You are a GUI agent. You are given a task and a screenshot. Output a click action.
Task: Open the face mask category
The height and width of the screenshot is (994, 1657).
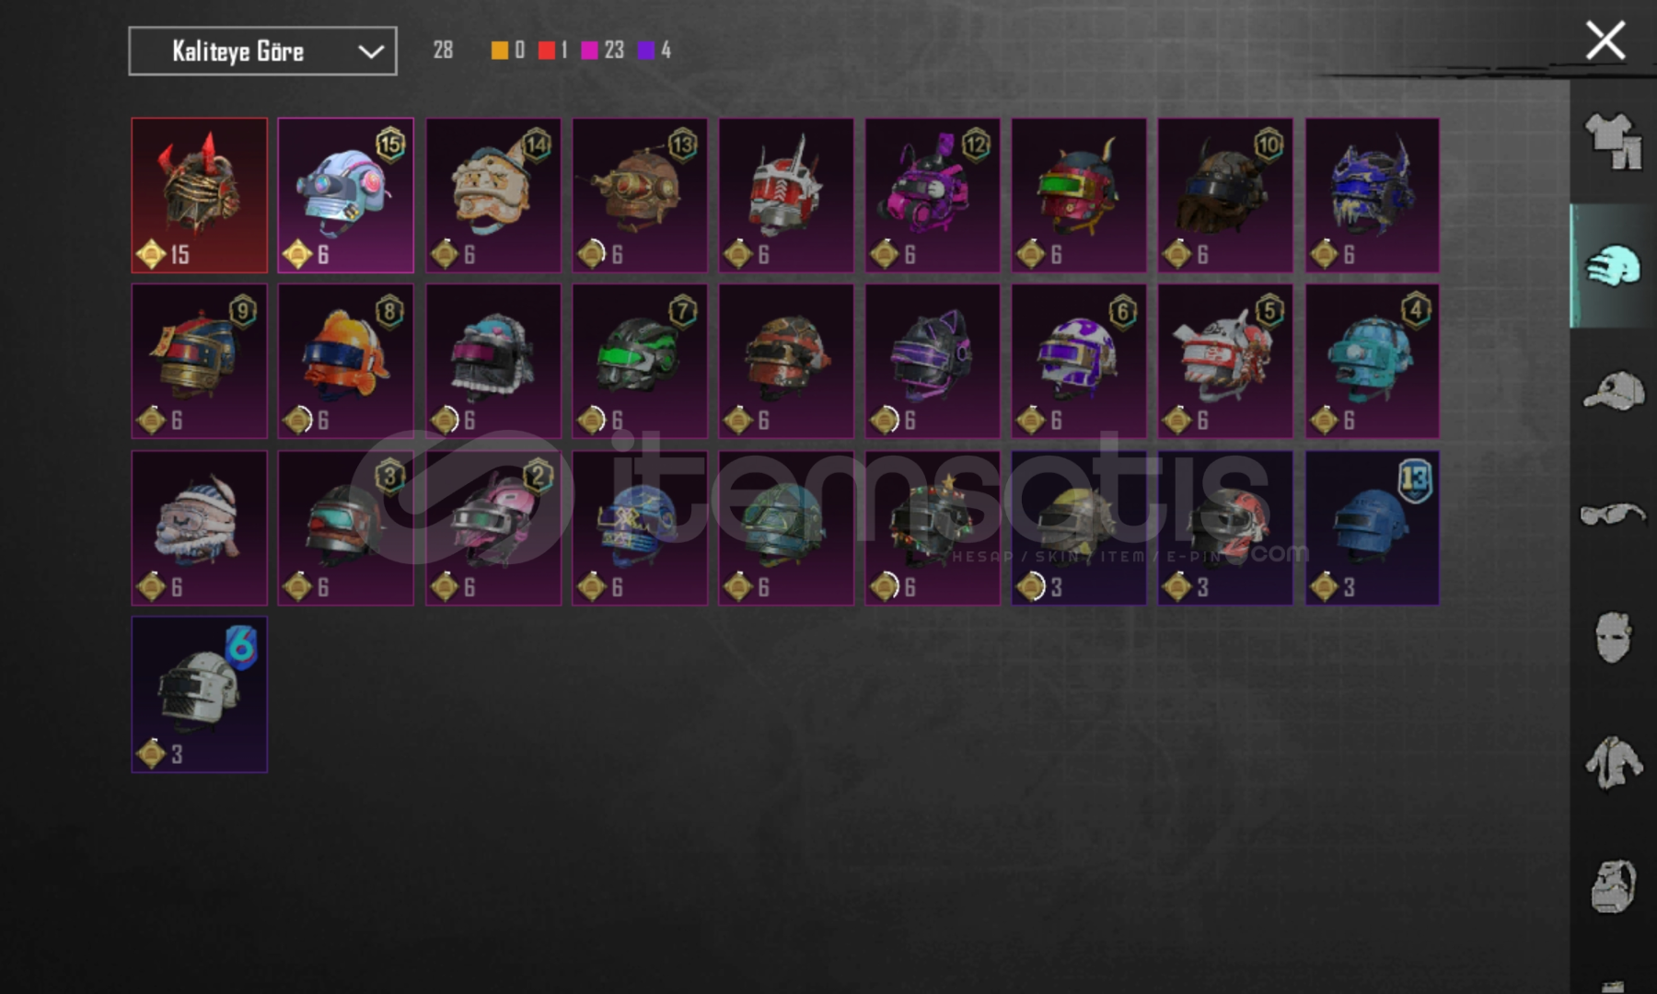1614,637
